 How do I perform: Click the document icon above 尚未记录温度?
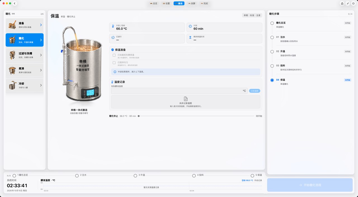click(x=186, y=99)
